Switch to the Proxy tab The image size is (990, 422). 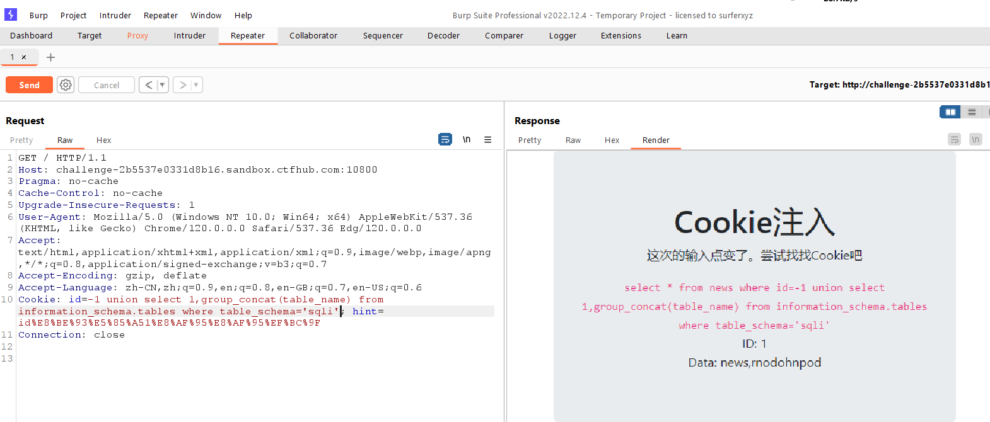tap(137, 36)
